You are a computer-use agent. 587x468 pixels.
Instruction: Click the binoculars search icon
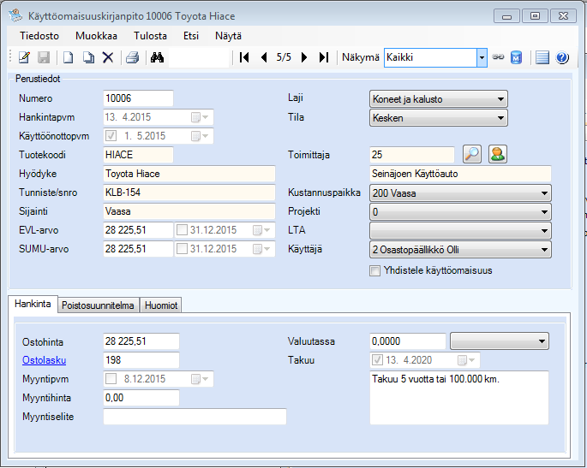(x=157, y=57)
